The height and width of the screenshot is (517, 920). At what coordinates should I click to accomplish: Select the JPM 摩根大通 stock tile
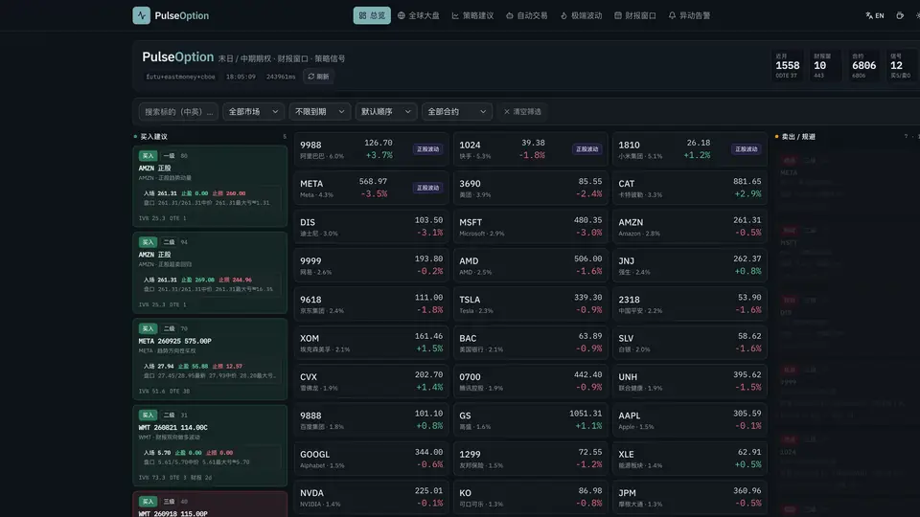(x=690, y=498)
